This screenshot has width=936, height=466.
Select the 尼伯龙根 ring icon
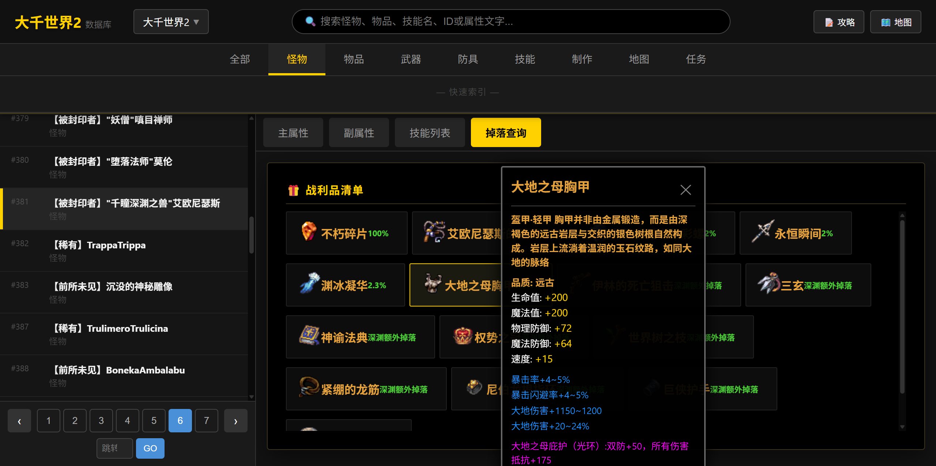[x=475, y=387]
